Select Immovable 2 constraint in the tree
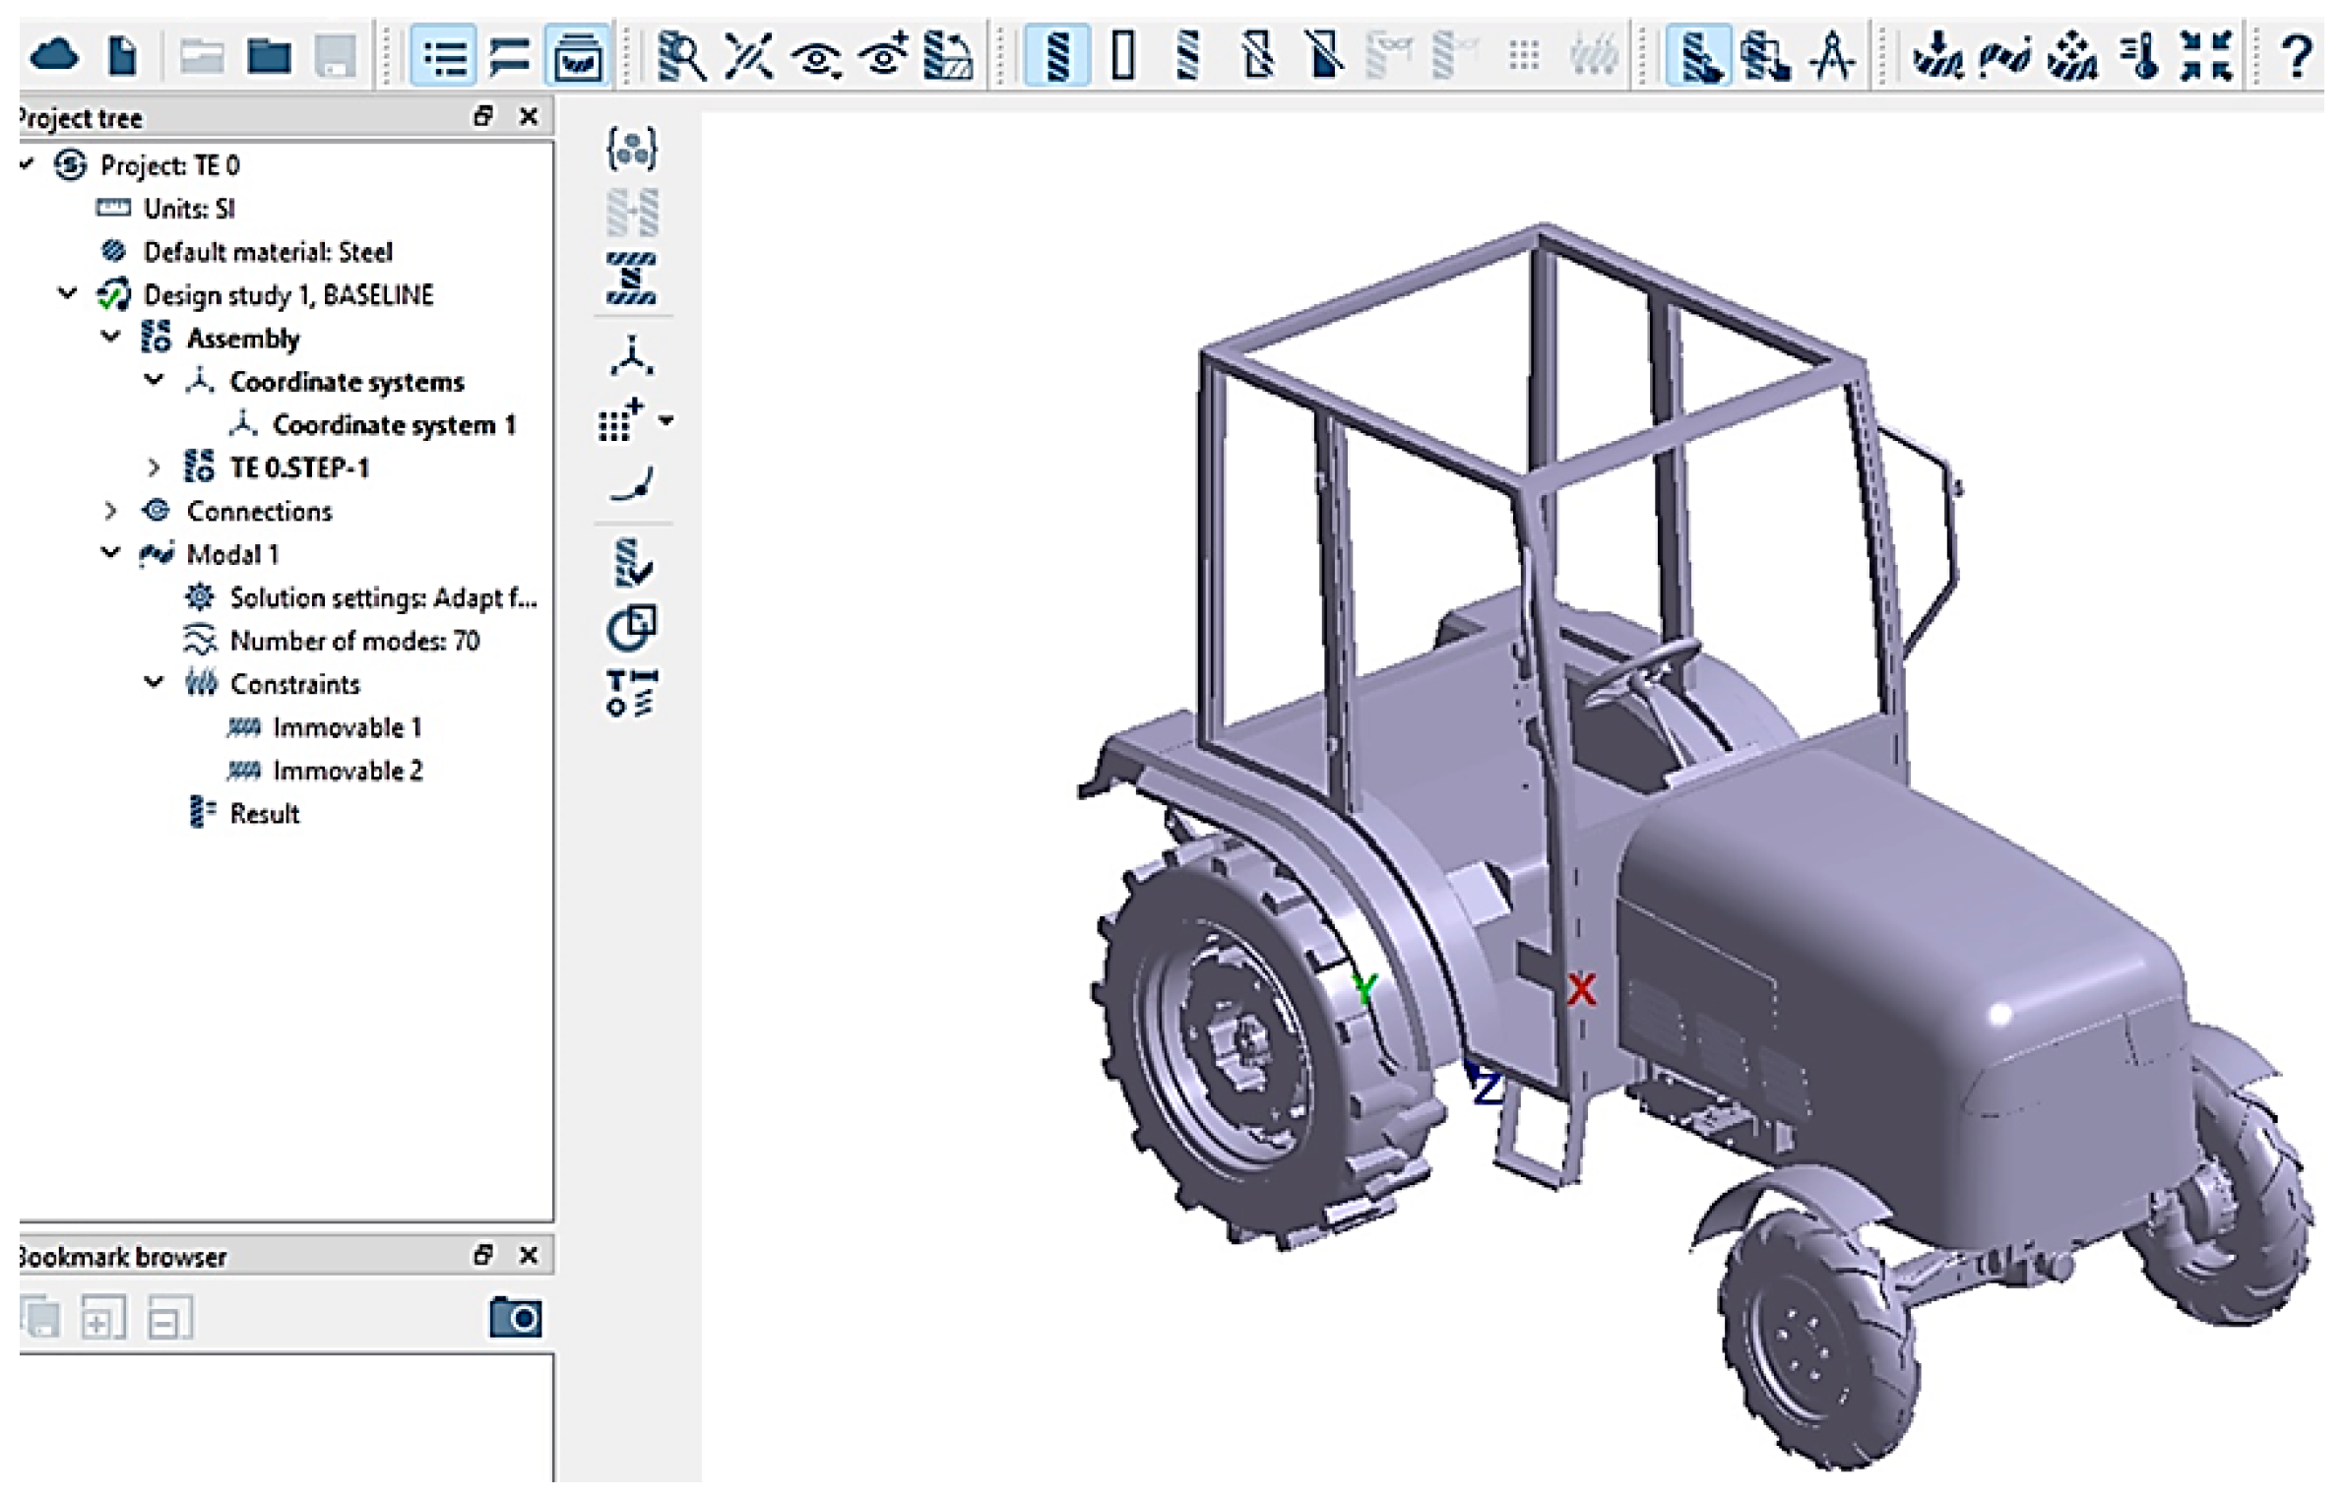 pyautogui.click(x=347, y=771)
